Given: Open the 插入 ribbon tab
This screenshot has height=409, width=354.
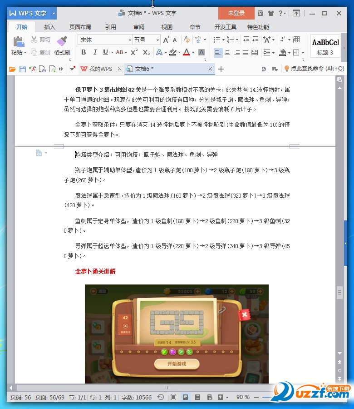Looking at the screenshot, I should (49, 27).
